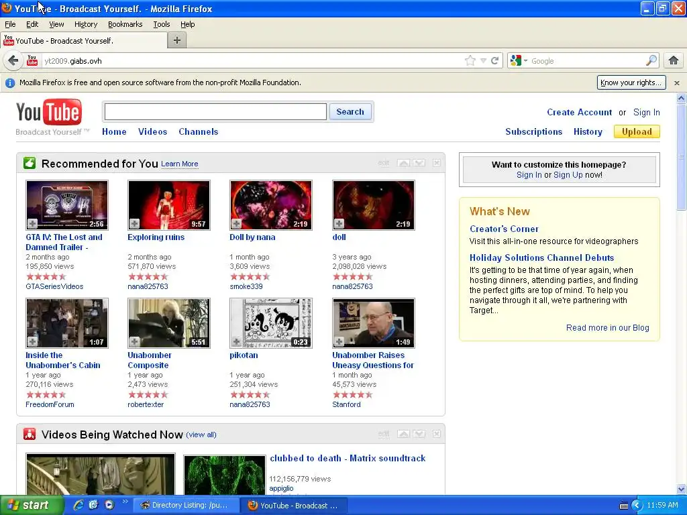Click page vertical scrollbar down arrow
This screenshot has width=687, height=515.
click(x=682, y=489)
